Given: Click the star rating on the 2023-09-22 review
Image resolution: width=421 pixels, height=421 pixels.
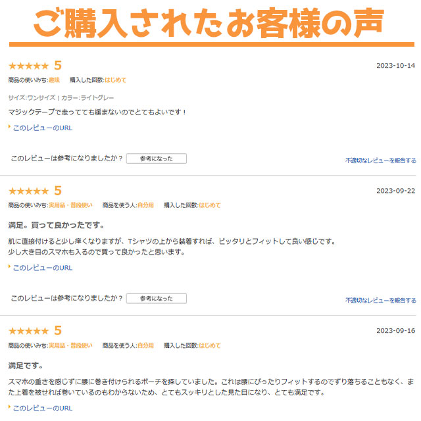Looking at the screenshot, I should point(28,191).
